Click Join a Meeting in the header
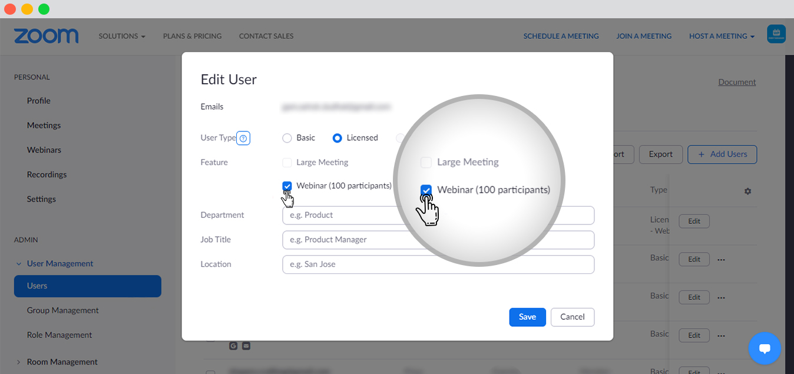 coord(644,36)
